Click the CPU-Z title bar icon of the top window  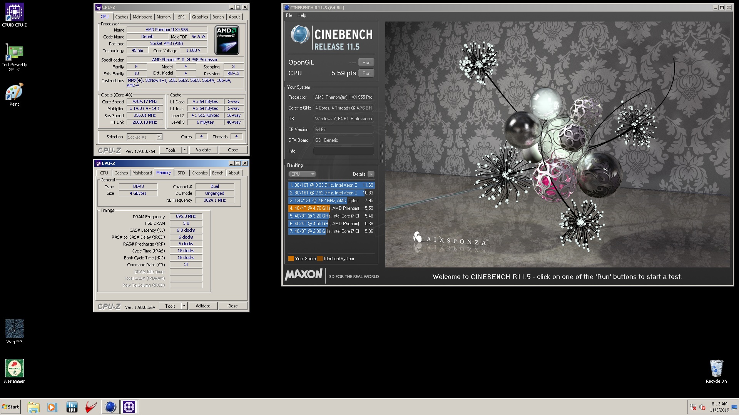[x=99, y=7]
